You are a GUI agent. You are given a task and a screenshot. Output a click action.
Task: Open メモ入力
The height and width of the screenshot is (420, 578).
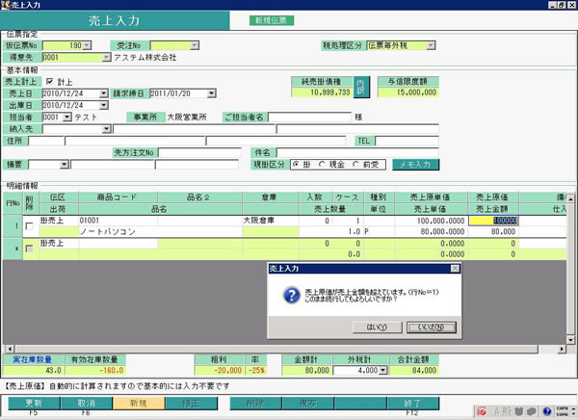point(416,165)
